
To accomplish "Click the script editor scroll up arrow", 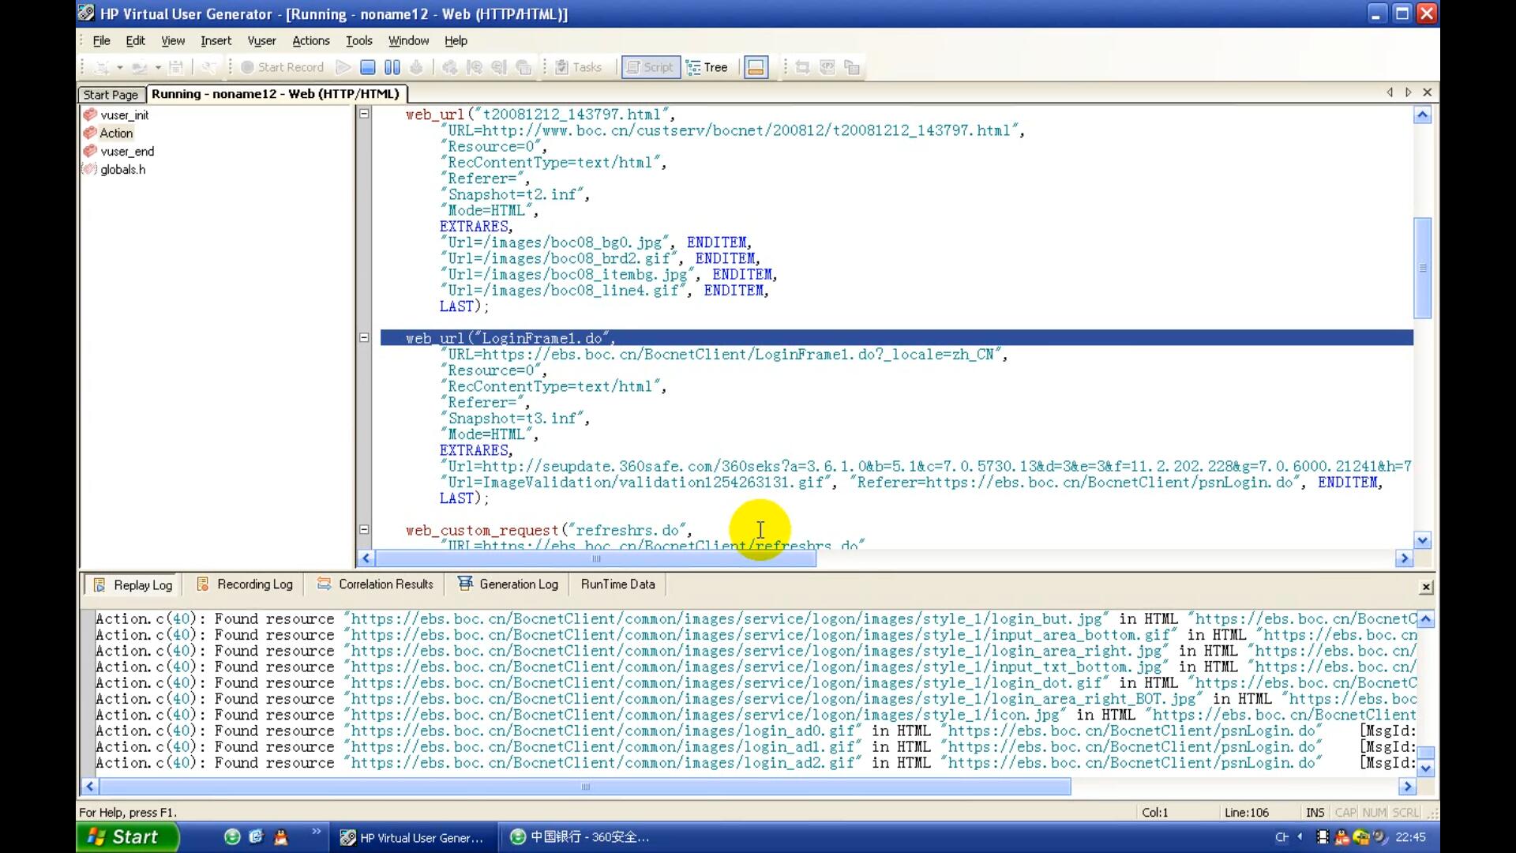I will pyautogui.click(x=1423, y=115).
